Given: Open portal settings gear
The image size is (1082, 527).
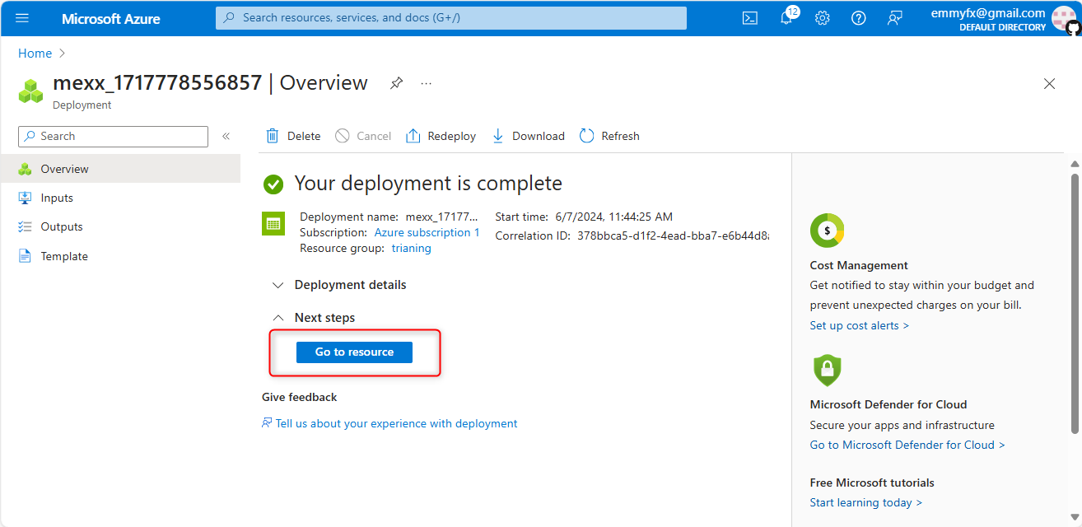Looking at the screenshot, I should click(822, 18).
